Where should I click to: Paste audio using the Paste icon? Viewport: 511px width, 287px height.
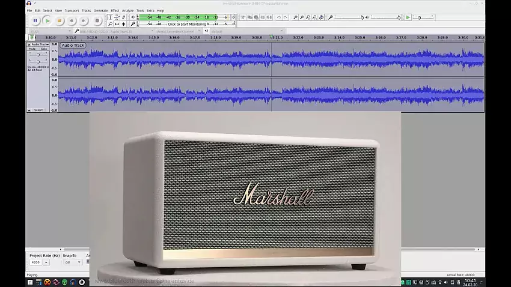tap(256, 17)
